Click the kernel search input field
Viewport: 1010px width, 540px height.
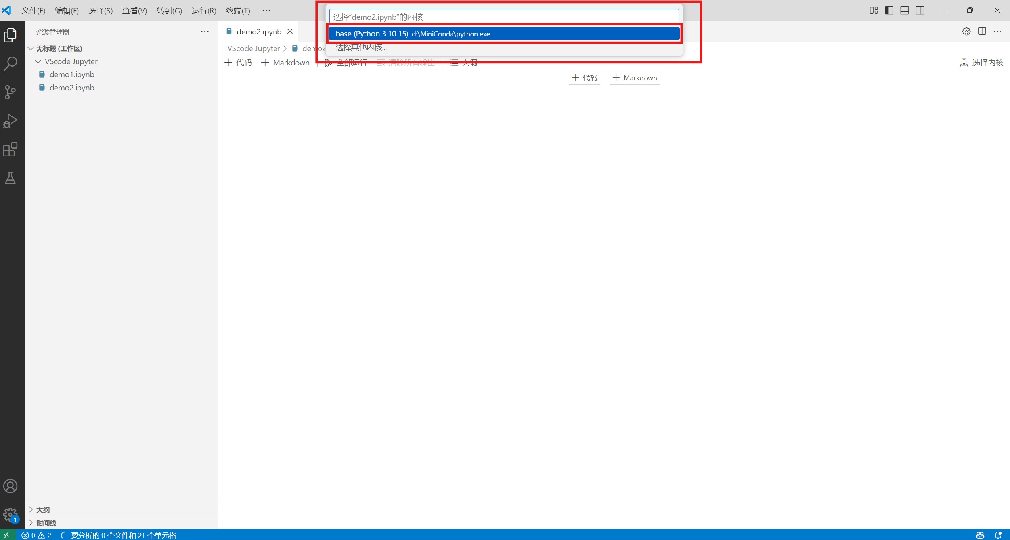pos(503,17)
